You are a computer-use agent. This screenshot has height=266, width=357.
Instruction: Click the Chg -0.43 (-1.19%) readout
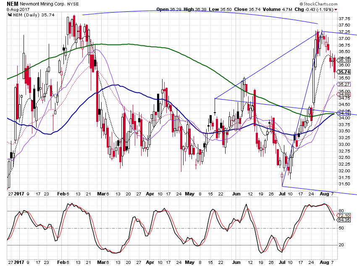[x=314, y=9]
